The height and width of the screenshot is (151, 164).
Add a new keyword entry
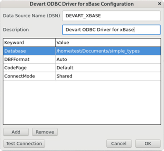(16, 132)
